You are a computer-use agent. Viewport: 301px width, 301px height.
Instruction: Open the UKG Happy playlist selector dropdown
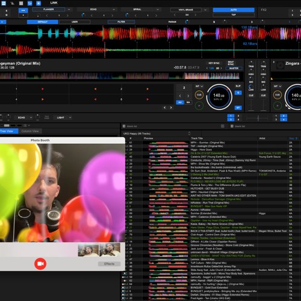(189, 134)
